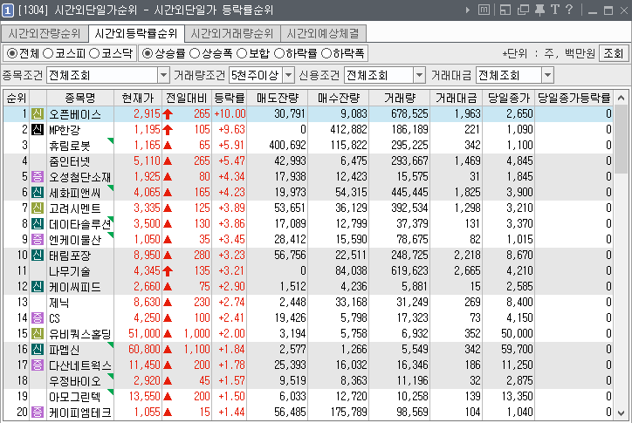The height and width of the screenshot is (423, 632).
Task: Select the 코스피 radio button
Action: coord(48,53)
